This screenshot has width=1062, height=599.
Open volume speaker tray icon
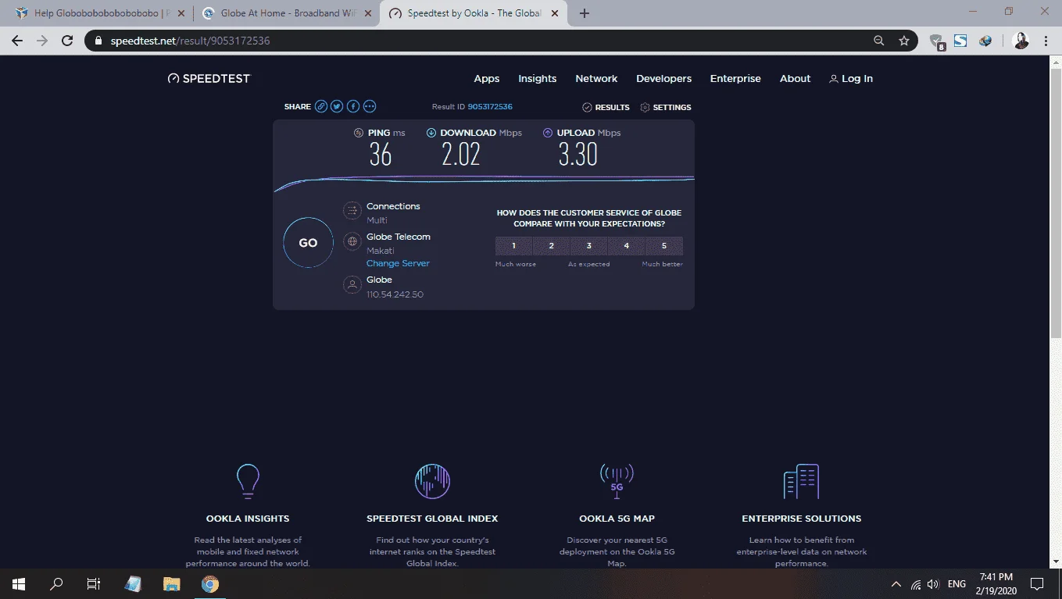pos(932,584)
